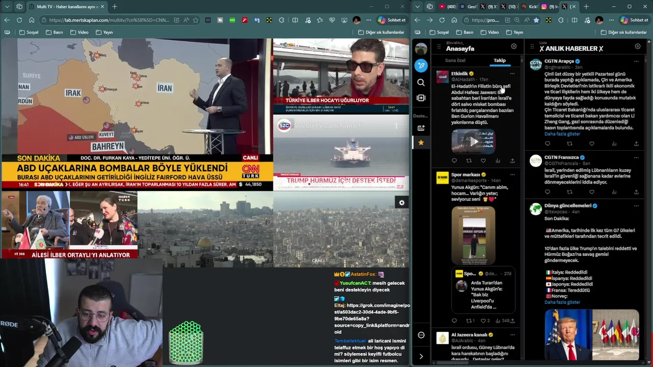The height and width of the screenshot is (367, 653).
Task: Favorite the Multi TV page with star
Action: point(195,20)
